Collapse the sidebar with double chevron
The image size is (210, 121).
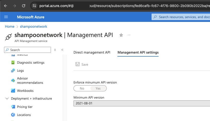tap(62, 50)
